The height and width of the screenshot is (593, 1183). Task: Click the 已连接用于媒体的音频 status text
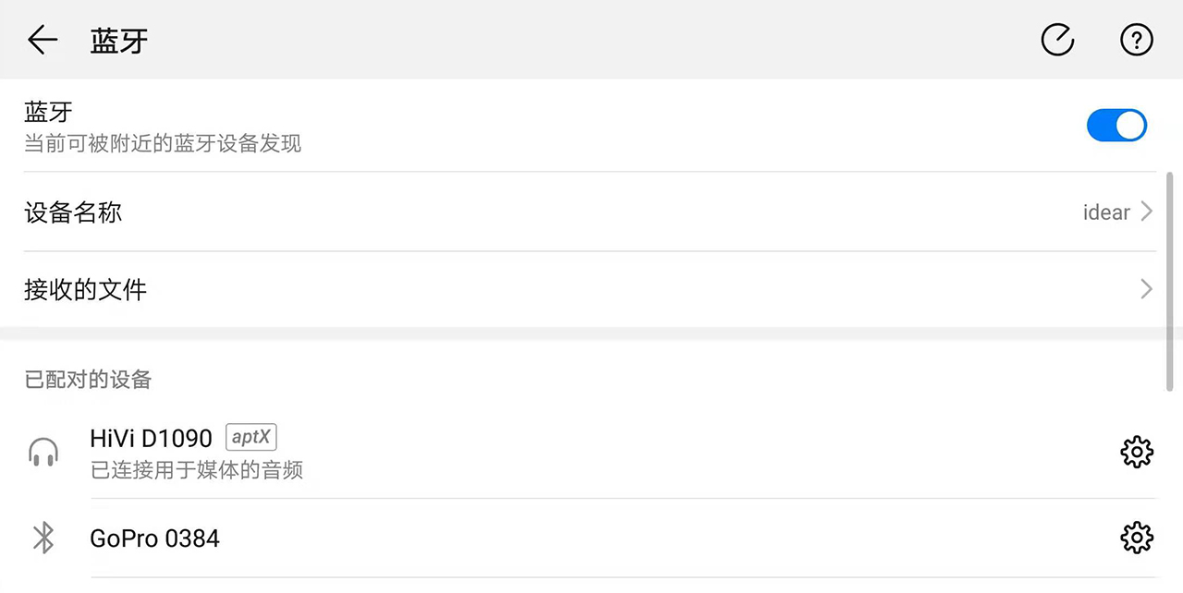[197, 470]
